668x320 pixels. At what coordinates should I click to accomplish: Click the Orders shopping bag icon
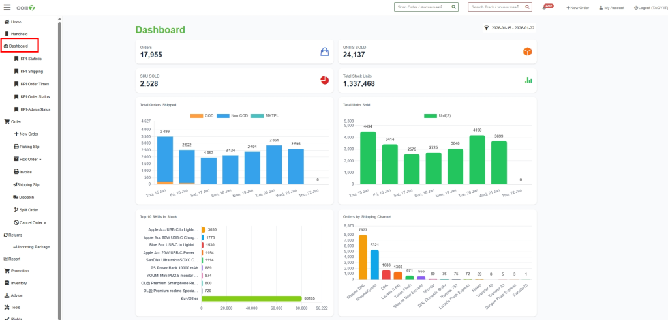324,51
